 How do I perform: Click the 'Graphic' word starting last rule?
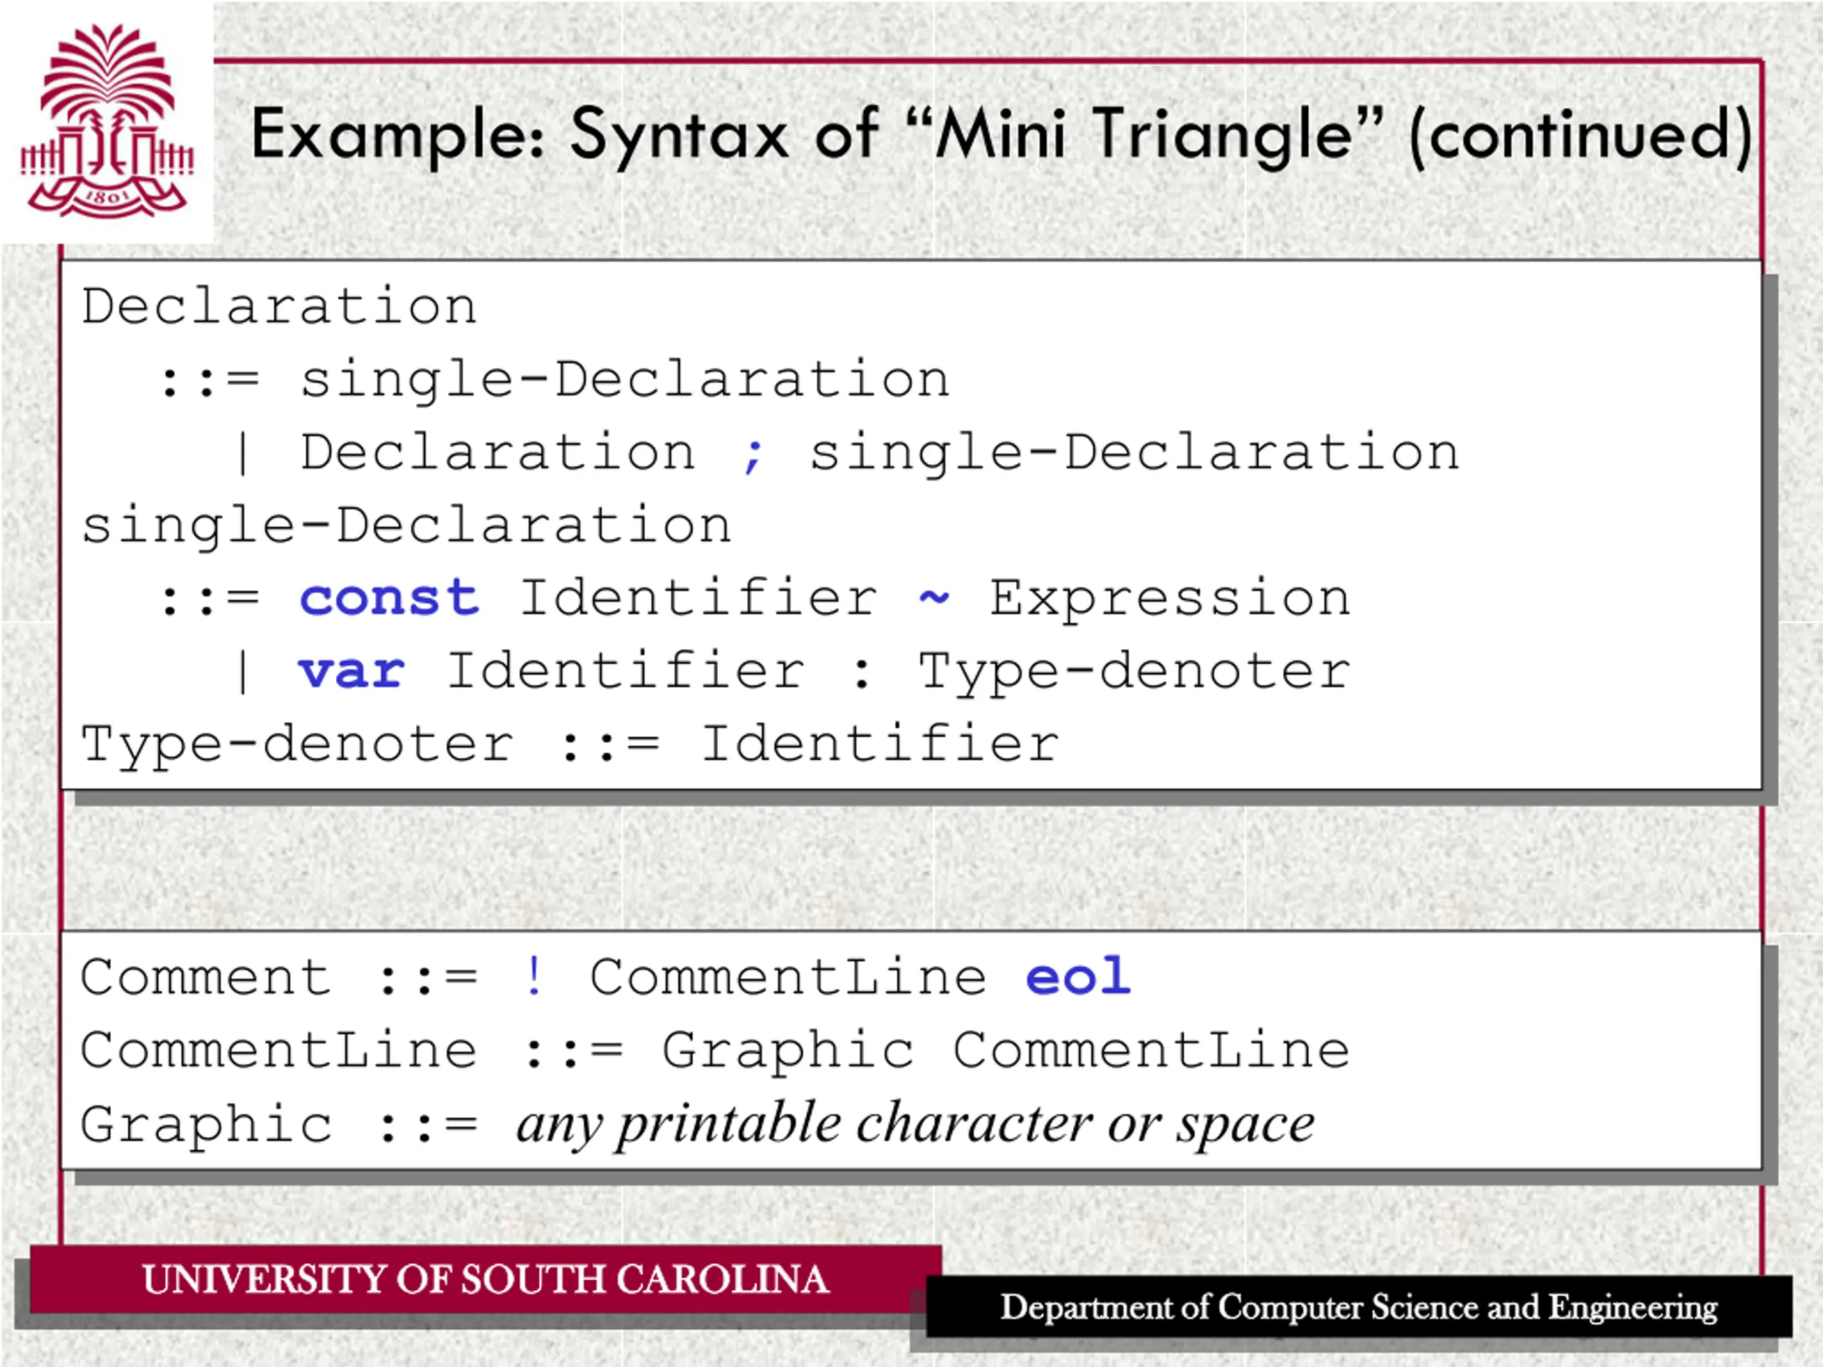(x=207, y=1124)
